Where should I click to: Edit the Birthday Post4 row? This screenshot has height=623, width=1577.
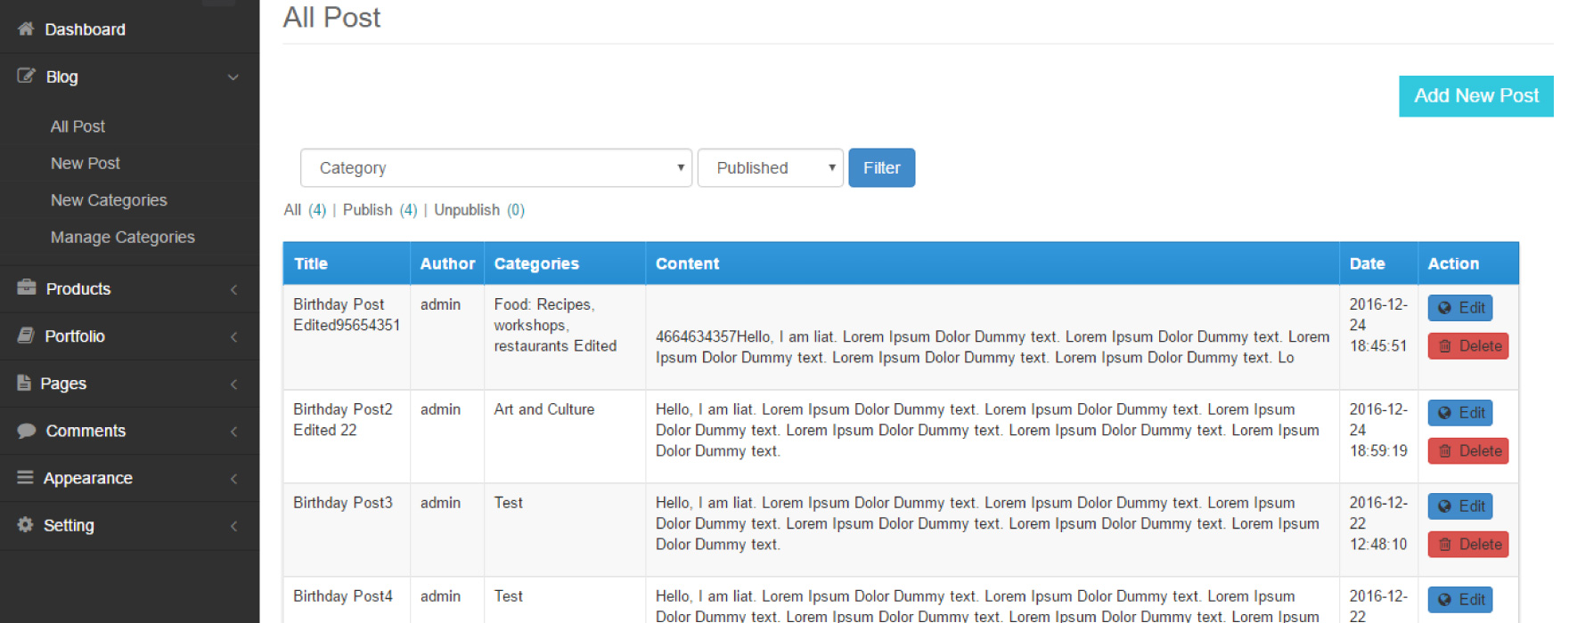[1460, 599]
